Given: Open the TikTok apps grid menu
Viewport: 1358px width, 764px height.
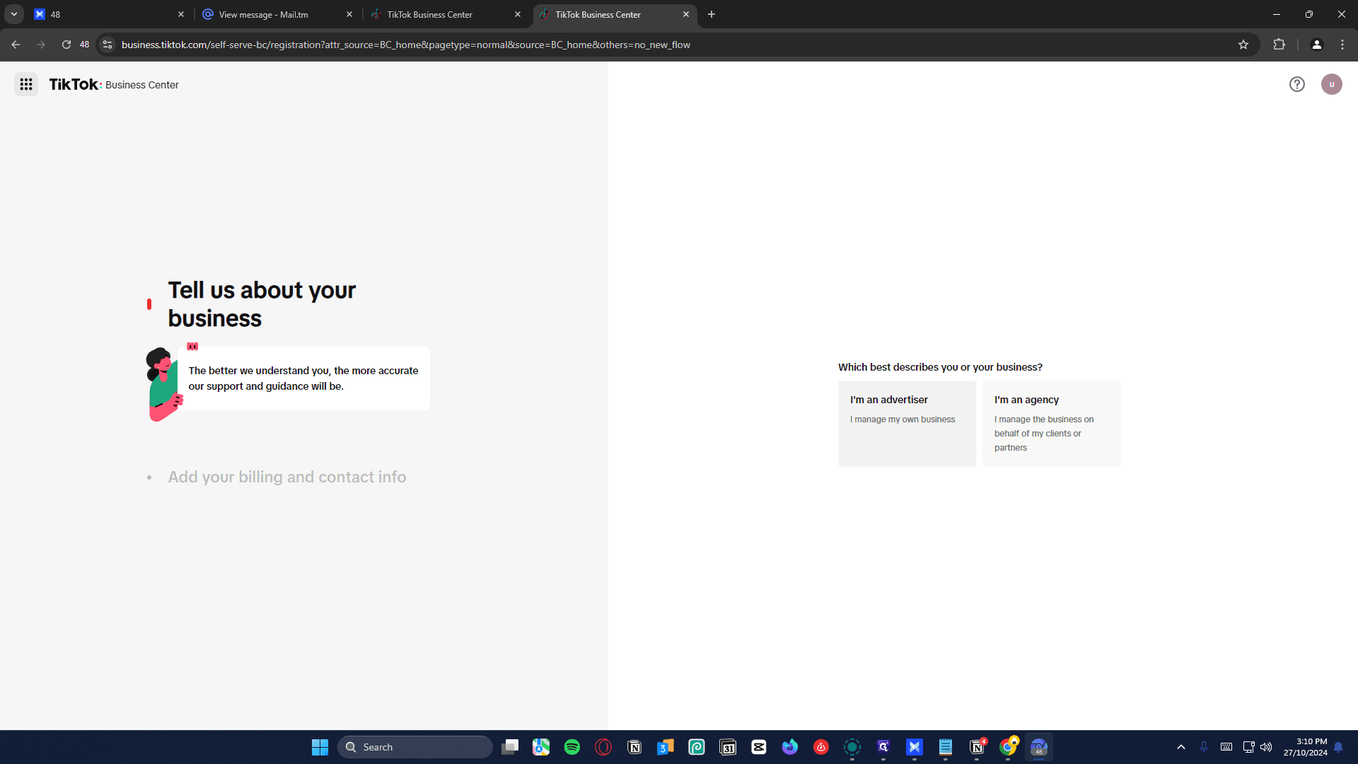Looking at the screenshot, I should tap(26, 84).
